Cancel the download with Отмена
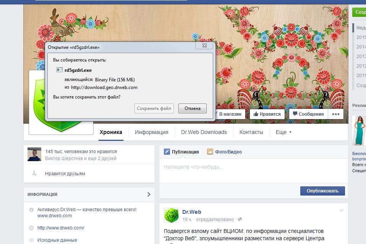This screenshot has width=366, height=244. 193,108
